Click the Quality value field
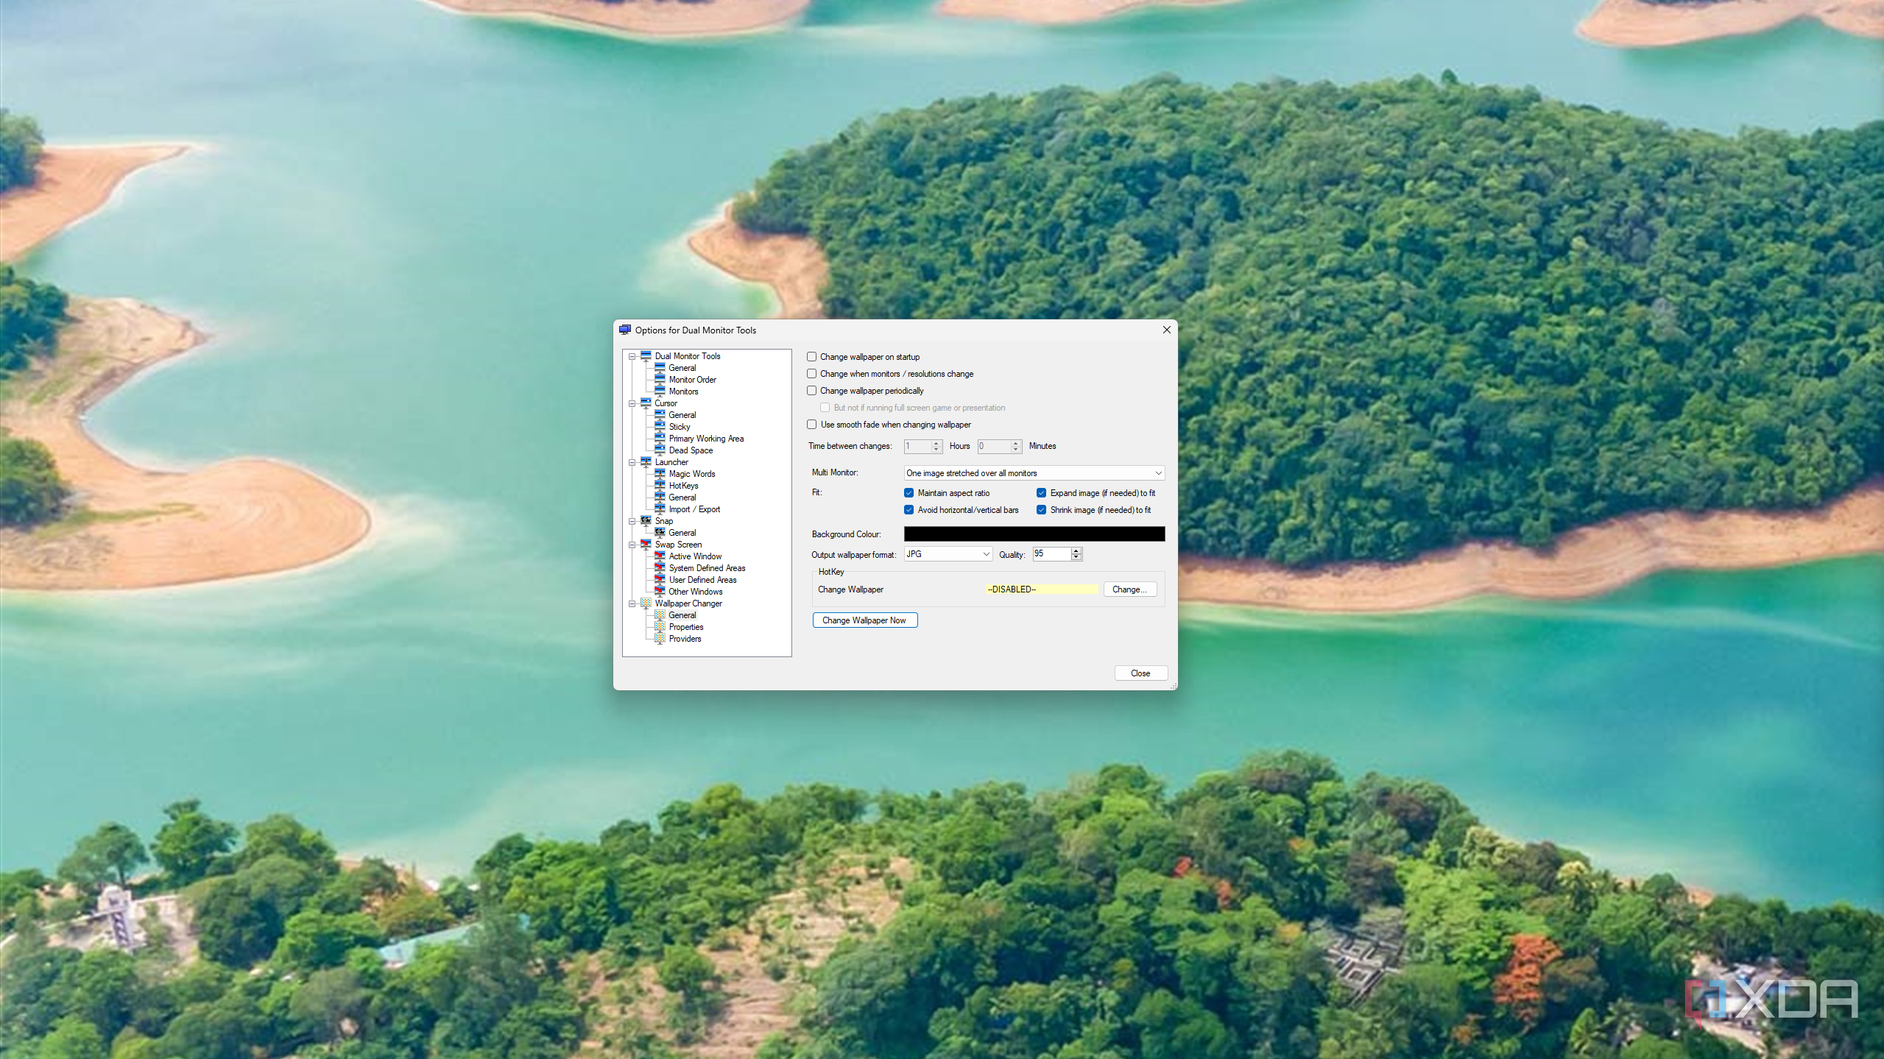This screenshot has width=1884, height=1059. pyautogui.click(x=1050, y=554)
